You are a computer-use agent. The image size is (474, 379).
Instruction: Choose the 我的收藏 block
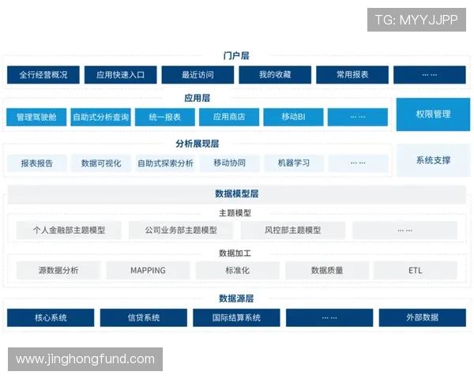point(275,75)
